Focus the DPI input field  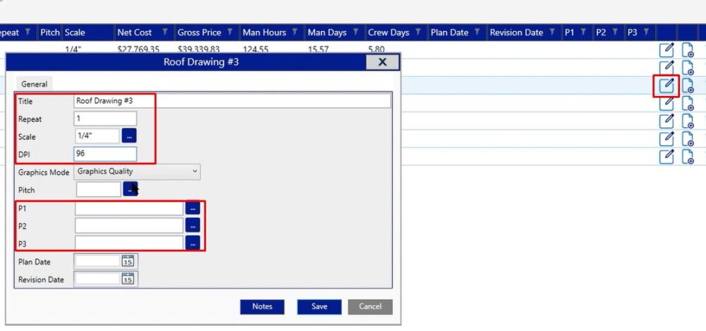104,154
